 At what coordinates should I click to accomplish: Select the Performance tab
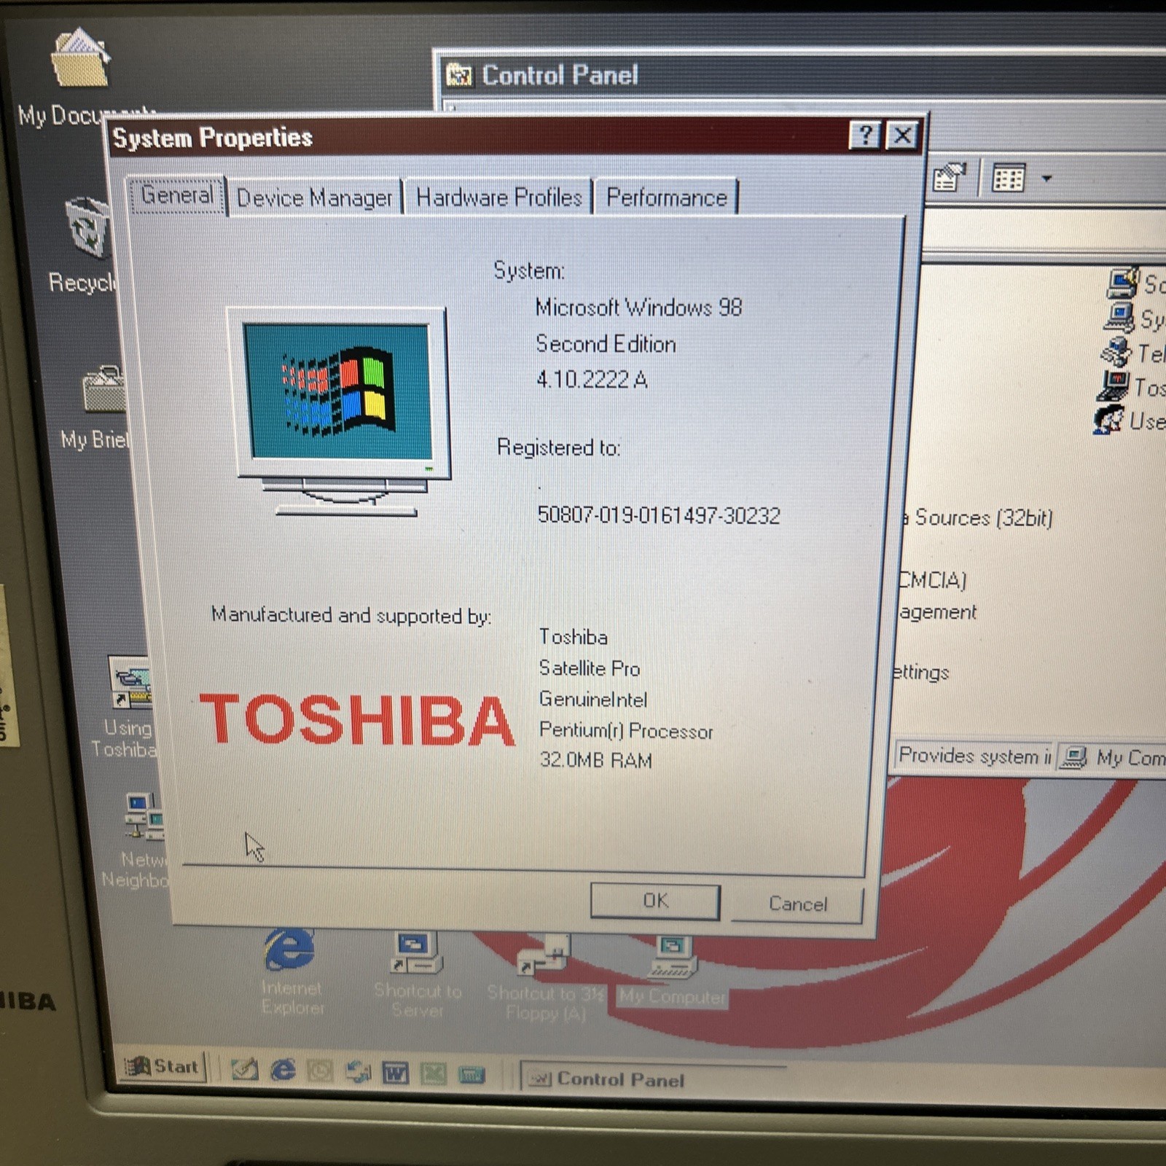click(667, 197)
